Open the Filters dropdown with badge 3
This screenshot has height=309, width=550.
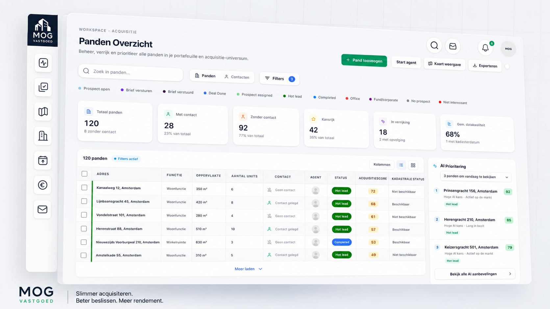coord(279,78)
